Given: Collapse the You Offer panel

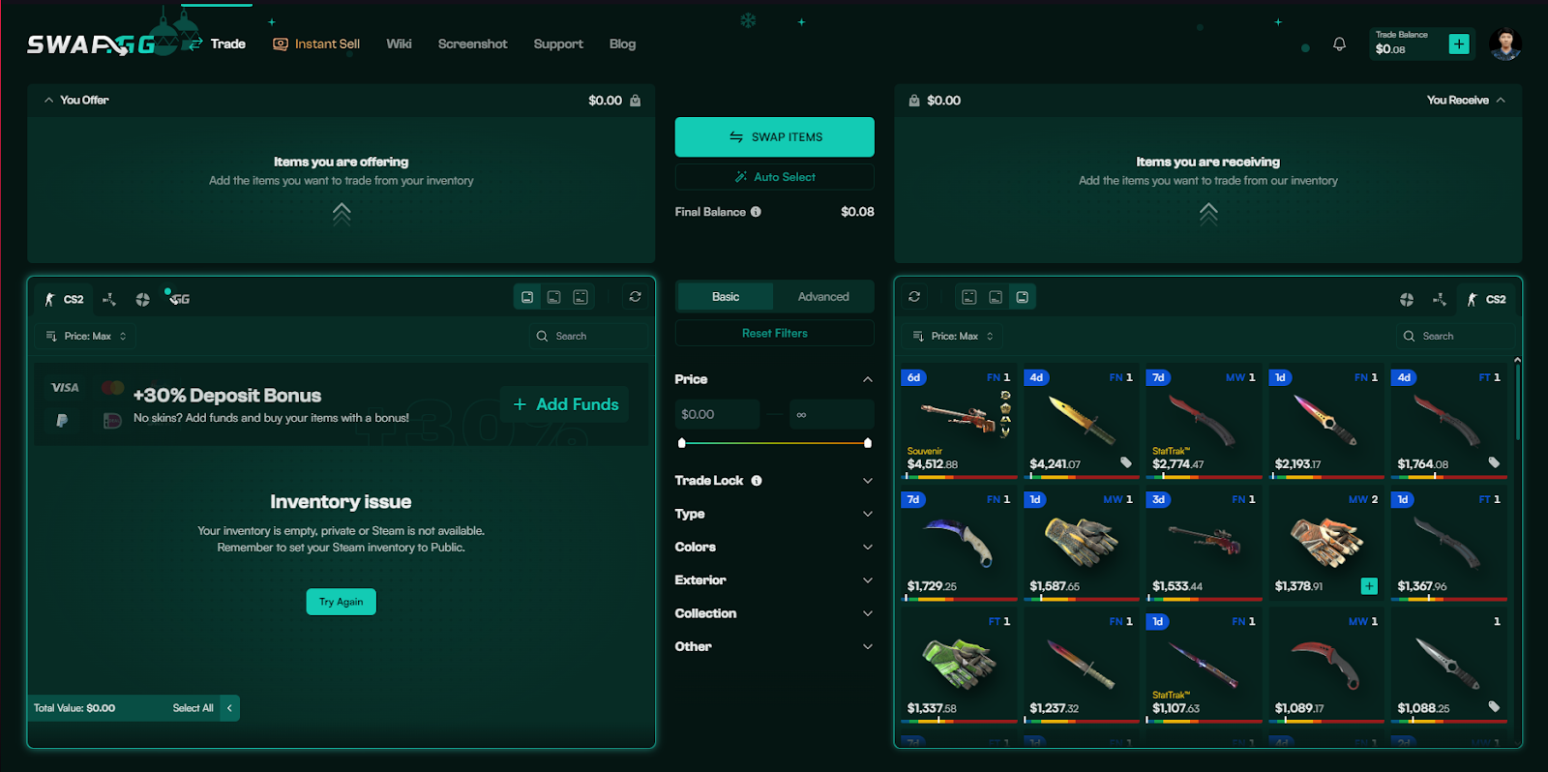Looking at the screenshot, I should [x=48, y=100].
